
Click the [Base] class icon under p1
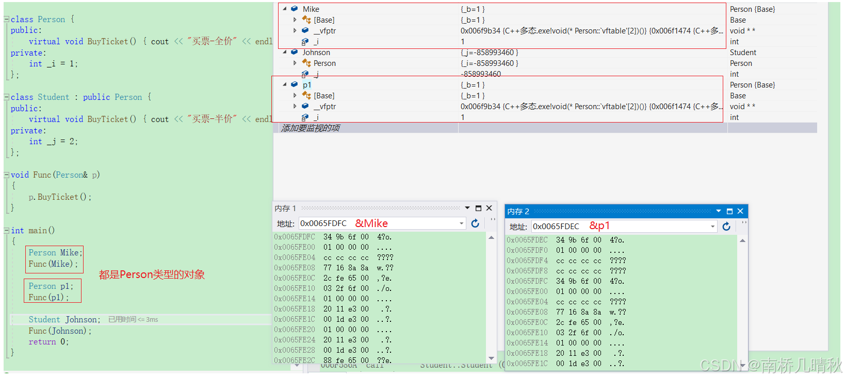(306, 95)
